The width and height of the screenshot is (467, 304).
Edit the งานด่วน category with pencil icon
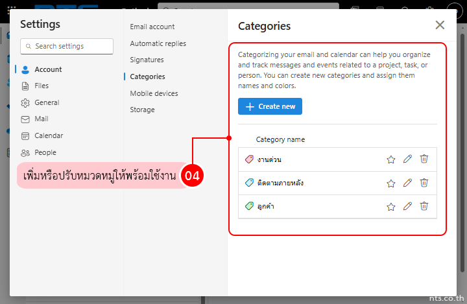click(x=407, y=159)
